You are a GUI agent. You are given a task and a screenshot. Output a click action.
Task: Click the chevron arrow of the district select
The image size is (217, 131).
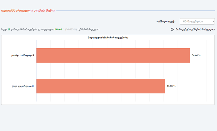pyautogui.click(x=213, y=21)
